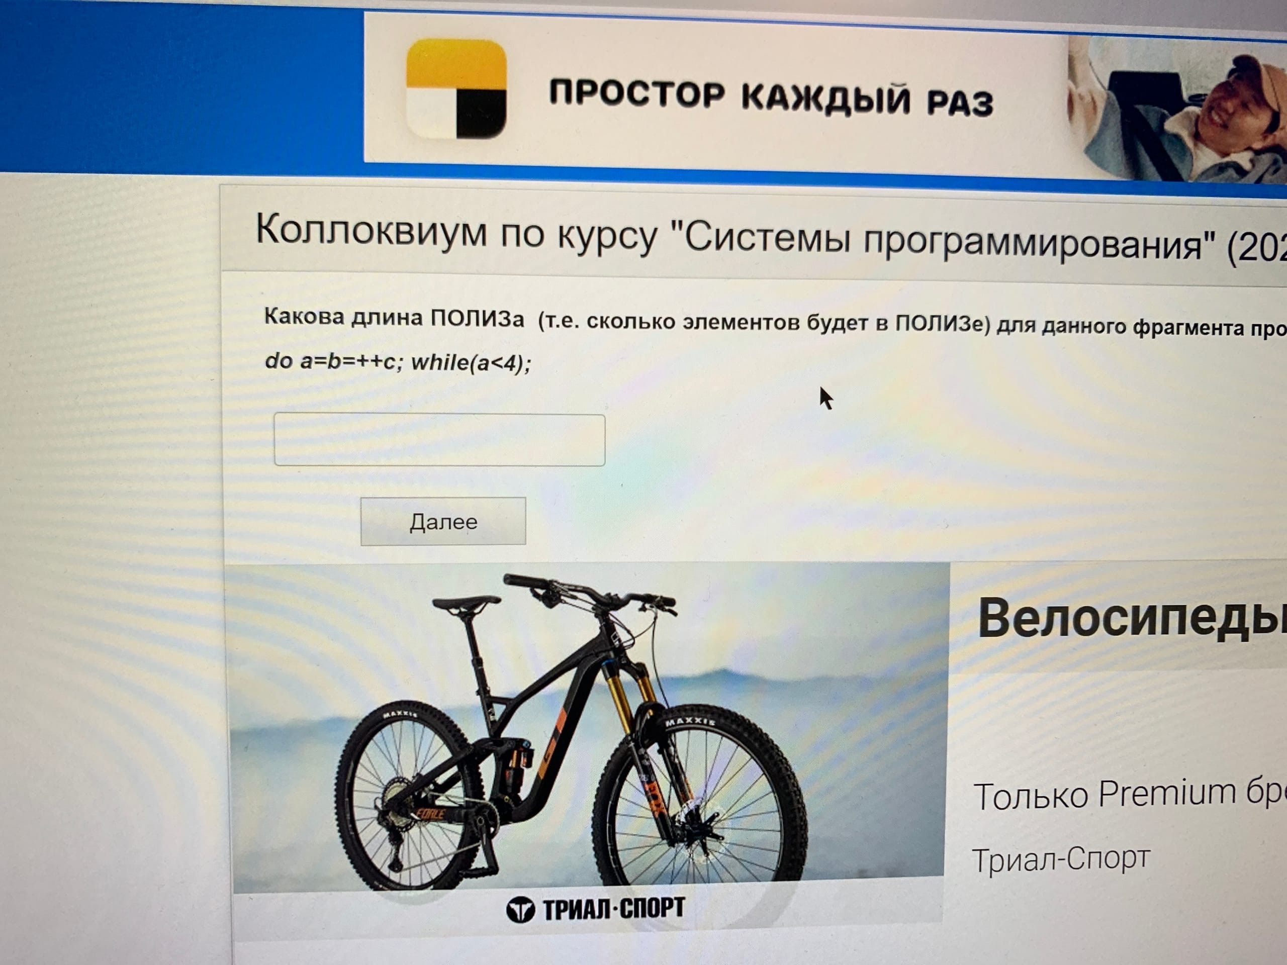
Task: Click the Далее button
Action: [443, 521]
